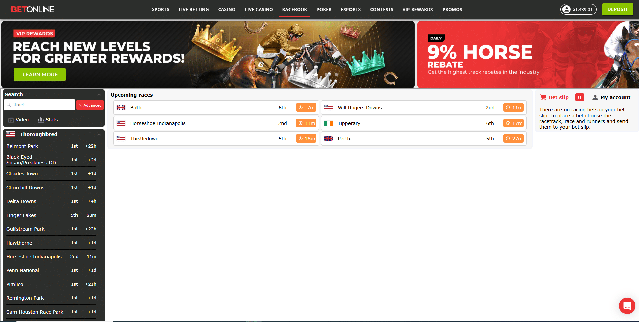Open the Bath 6th race
The image size is (639, 322).
pos(216,107)
